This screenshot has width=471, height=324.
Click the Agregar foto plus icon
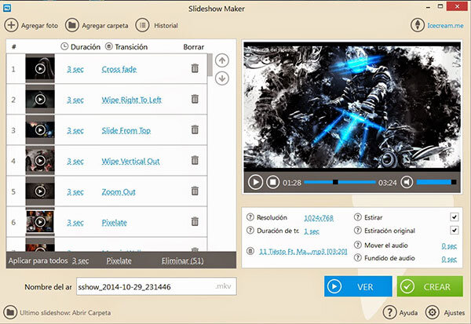coord(11,25)
